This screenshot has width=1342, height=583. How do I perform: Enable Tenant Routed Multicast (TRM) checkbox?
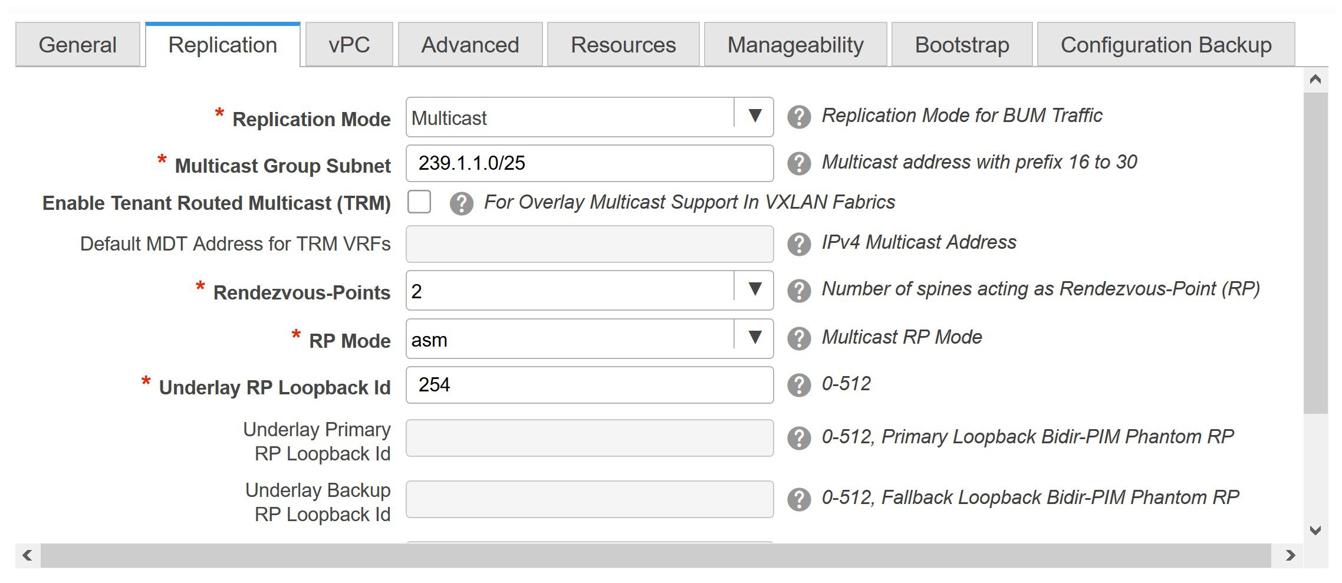[x=419, y=202]
